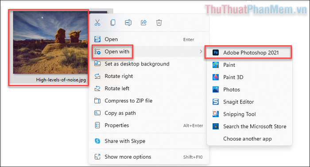Click the Cut scissors icon

[x=97, y=23]
